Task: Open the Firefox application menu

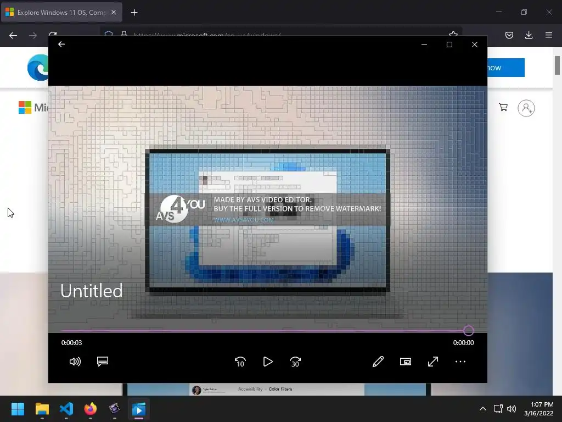Action: pyautogui.click(x=548, y=35)
